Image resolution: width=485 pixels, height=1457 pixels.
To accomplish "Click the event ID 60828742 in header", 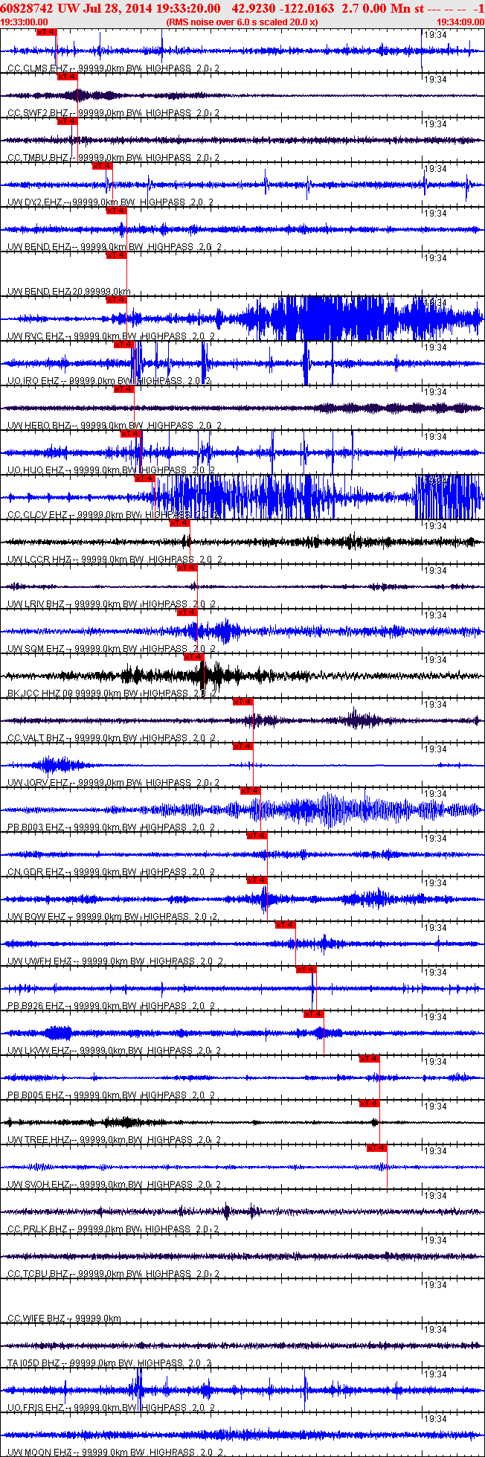I will pos(27,8).
